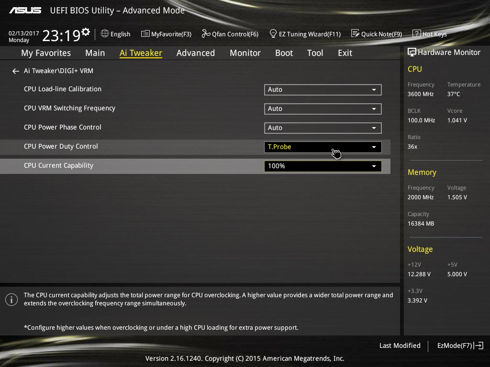Click the Hardware Monitor screen icon

(x=412, y=52)
